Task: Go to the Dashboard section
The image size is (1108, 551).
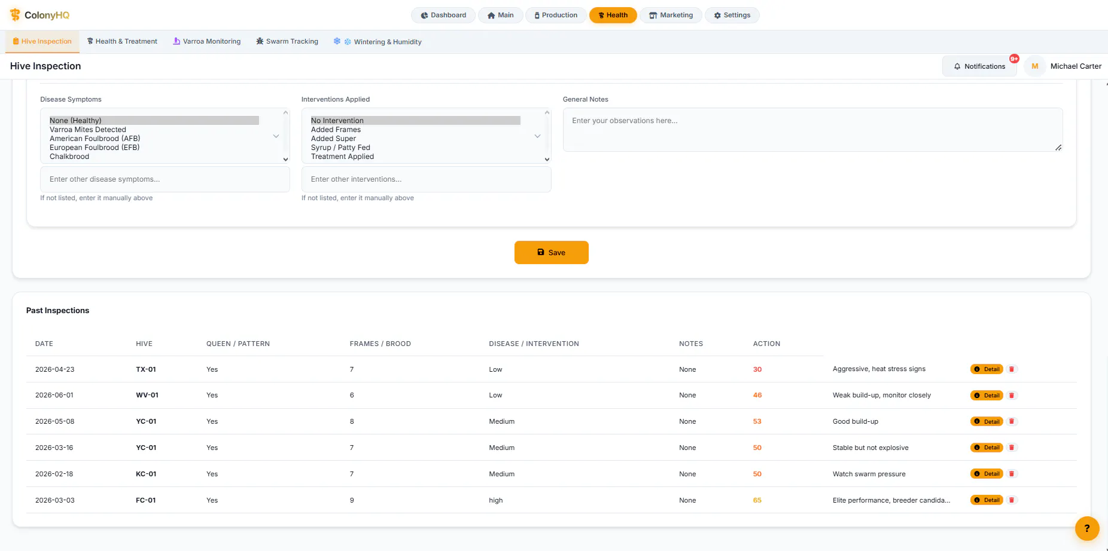Action: point(443,15)
